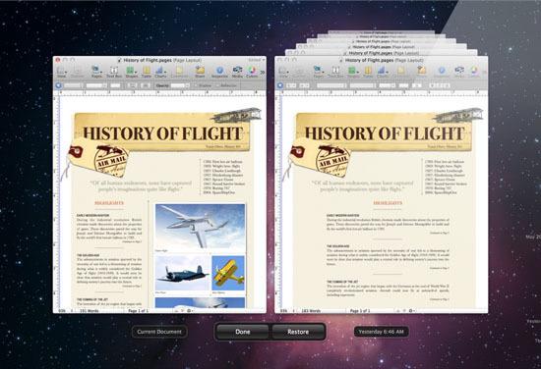The width and height of the screenshot is (541, 369).
Task: Enable the Reflection checkbox in current document
Action: tap(217, 85)
